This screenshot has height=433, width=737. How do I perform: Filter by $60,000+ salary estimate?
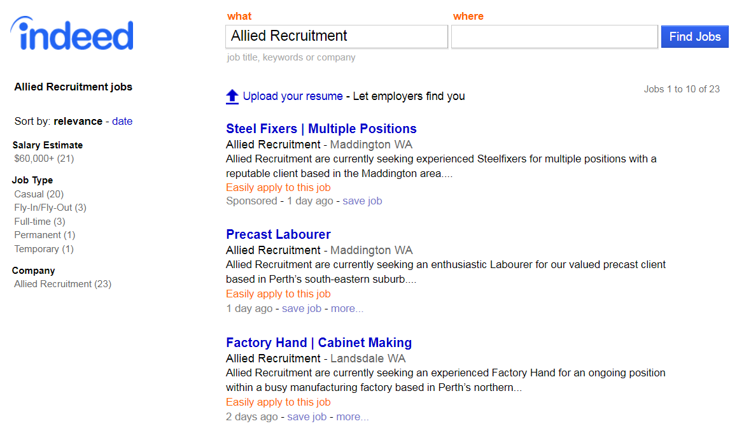coord(44,159)
